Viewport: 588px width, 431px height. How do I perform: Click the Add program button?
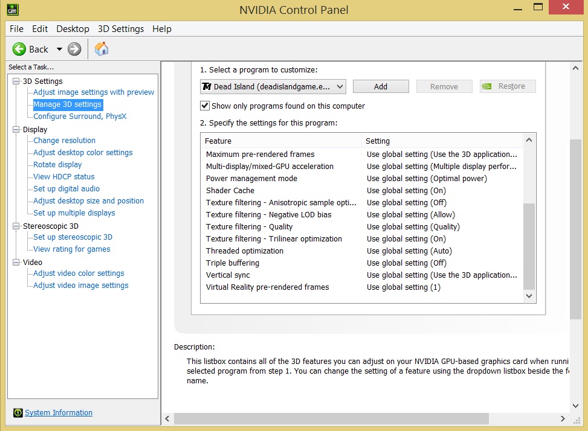pyautogui.click(x=381, y=86)
